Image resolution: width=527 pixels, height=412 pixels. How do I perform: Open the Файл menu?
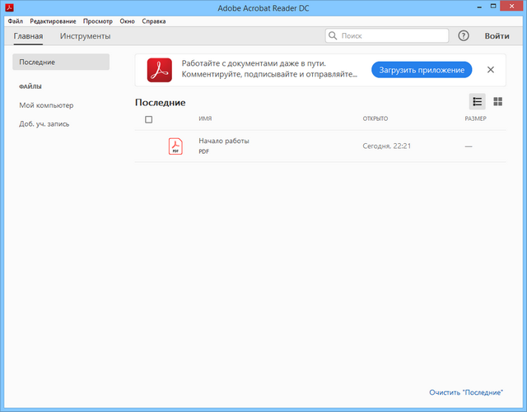coord(15,21)
